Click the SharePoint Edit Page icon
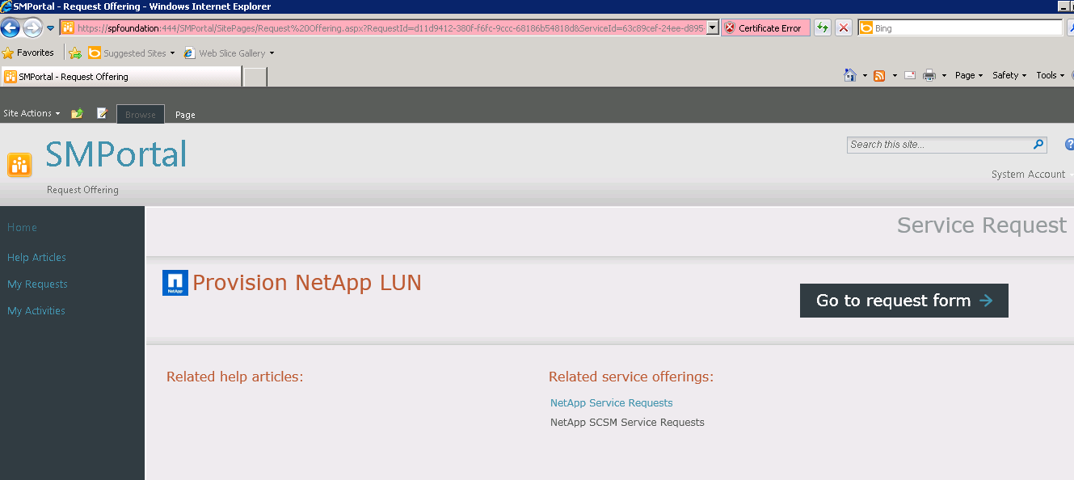The image size is (1074, 480). [103, 114]
